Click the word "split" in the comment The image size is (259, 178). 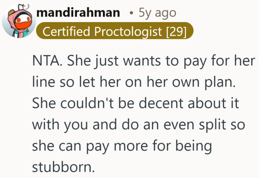pos(211,125)
